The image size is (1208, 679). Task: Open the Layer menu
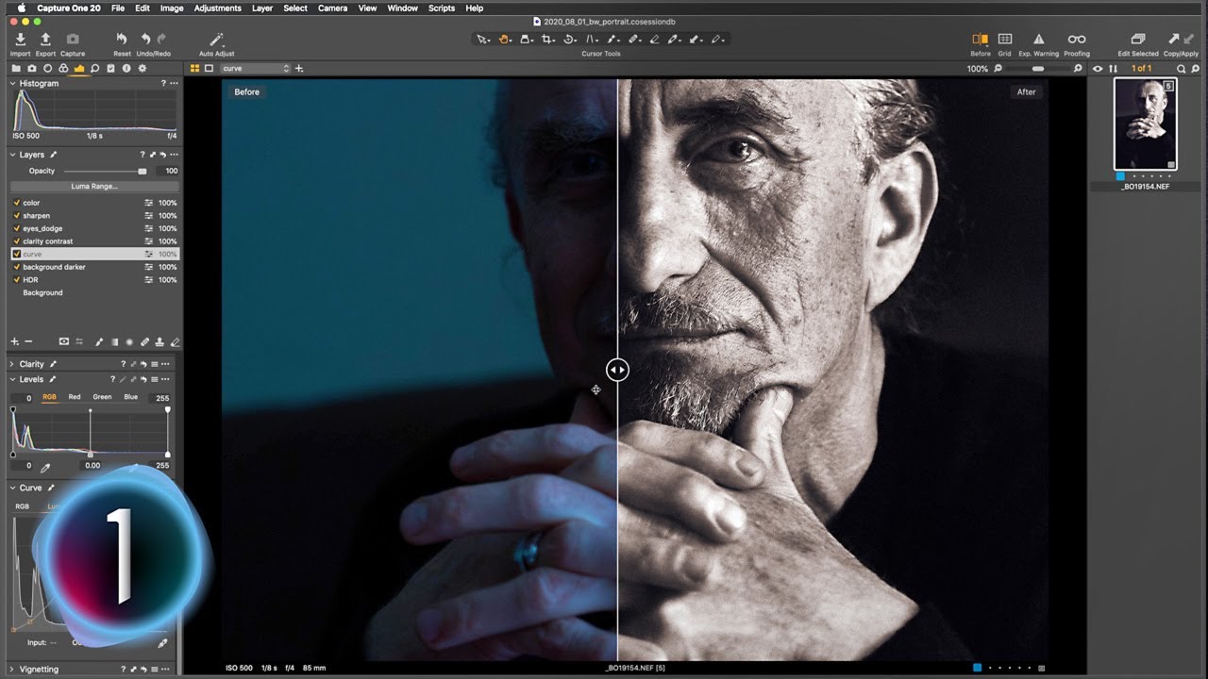pyautogui.click(x=262, y=8)
